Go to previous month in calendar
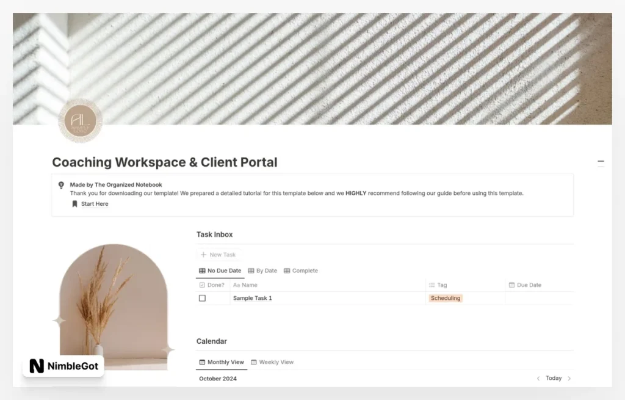 click(538, 379)
